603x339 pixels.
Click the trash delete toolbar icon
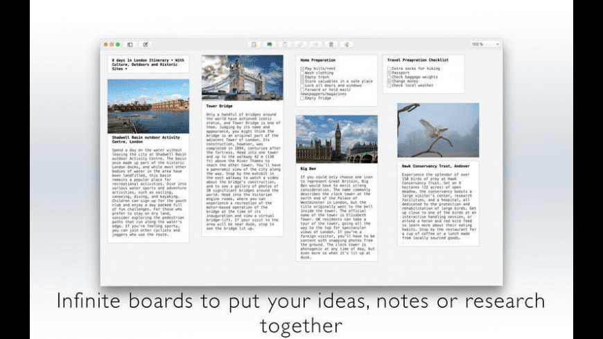(x=285, y=44)
